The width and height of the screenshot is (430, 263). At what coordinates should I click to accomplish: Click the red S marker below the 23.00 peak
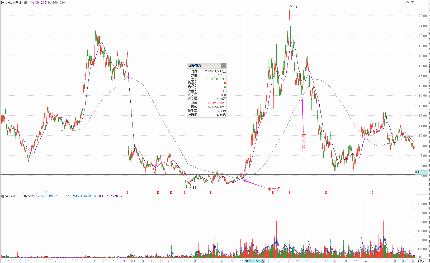290,193
